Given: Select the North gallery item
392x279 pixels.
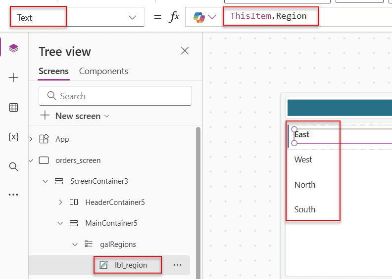Looking at the screenshot, I should [305, 185].
